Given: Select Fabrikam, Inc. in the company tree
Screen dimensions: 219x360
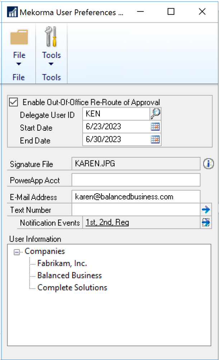Looking at the screenshot, I should (62, 264).
